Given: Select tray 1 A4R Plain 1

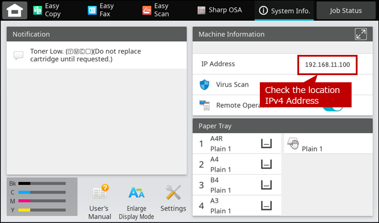Looking at the screenshot, I should 237,144.
